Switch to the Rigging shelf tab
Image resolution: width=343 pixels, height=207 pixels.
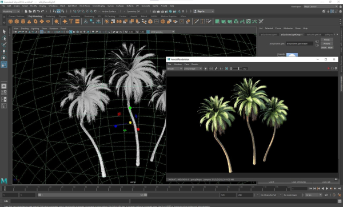coord(62,16)
